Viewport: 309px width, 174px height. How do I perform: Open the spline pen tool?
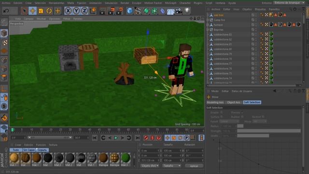138,11
